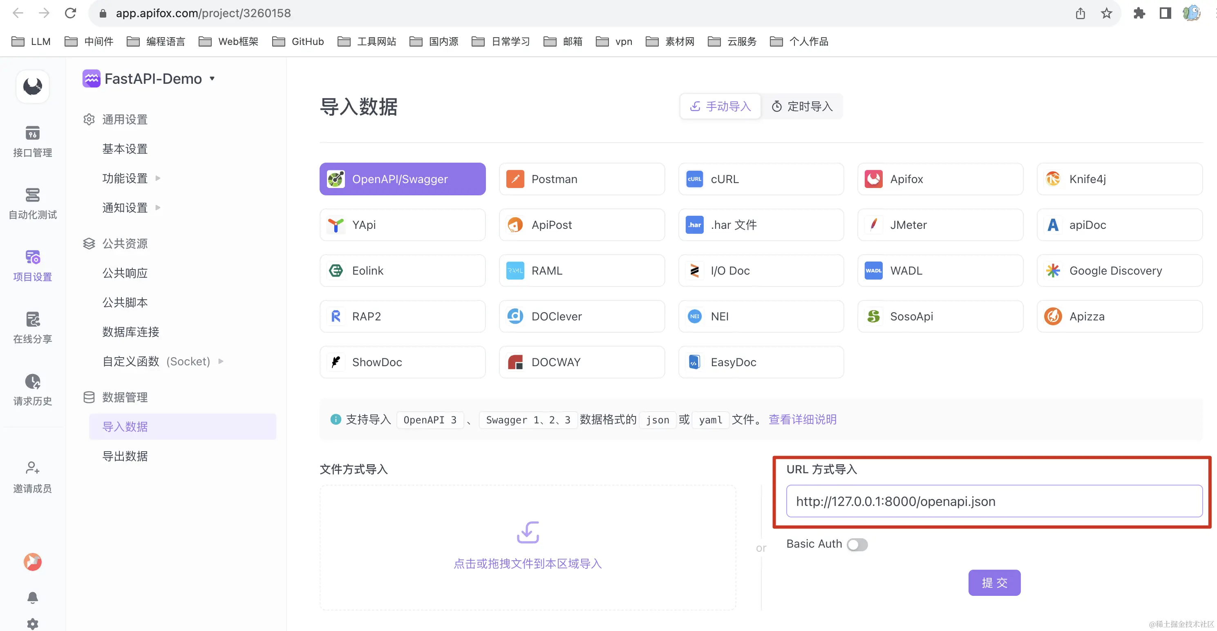Open 数据库连接 menu item

tap(131, 332)
